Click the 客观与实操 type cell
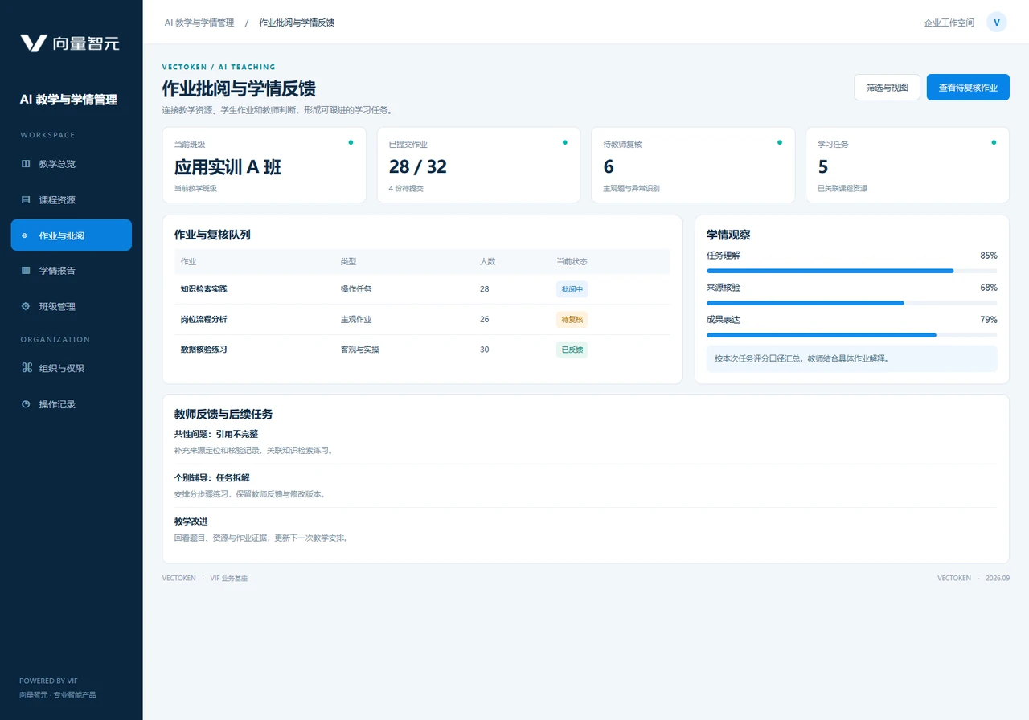 click(360, 350)
